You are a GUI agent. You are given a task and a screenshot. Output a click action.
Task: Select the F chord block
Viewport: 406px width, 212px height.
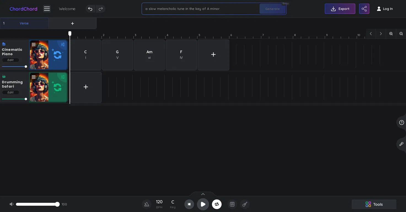181,55
